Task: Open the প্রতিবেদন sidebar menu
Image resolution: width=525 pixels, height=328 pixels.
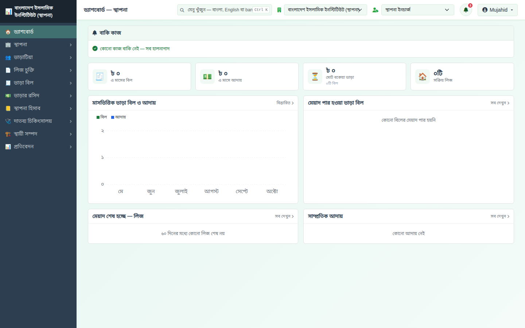Action: coord(38,147)
